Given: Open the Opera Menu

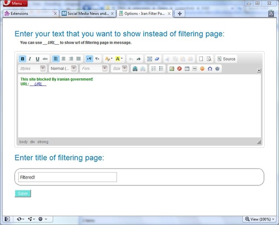Looking at the screenshot, I should [15, 3].
